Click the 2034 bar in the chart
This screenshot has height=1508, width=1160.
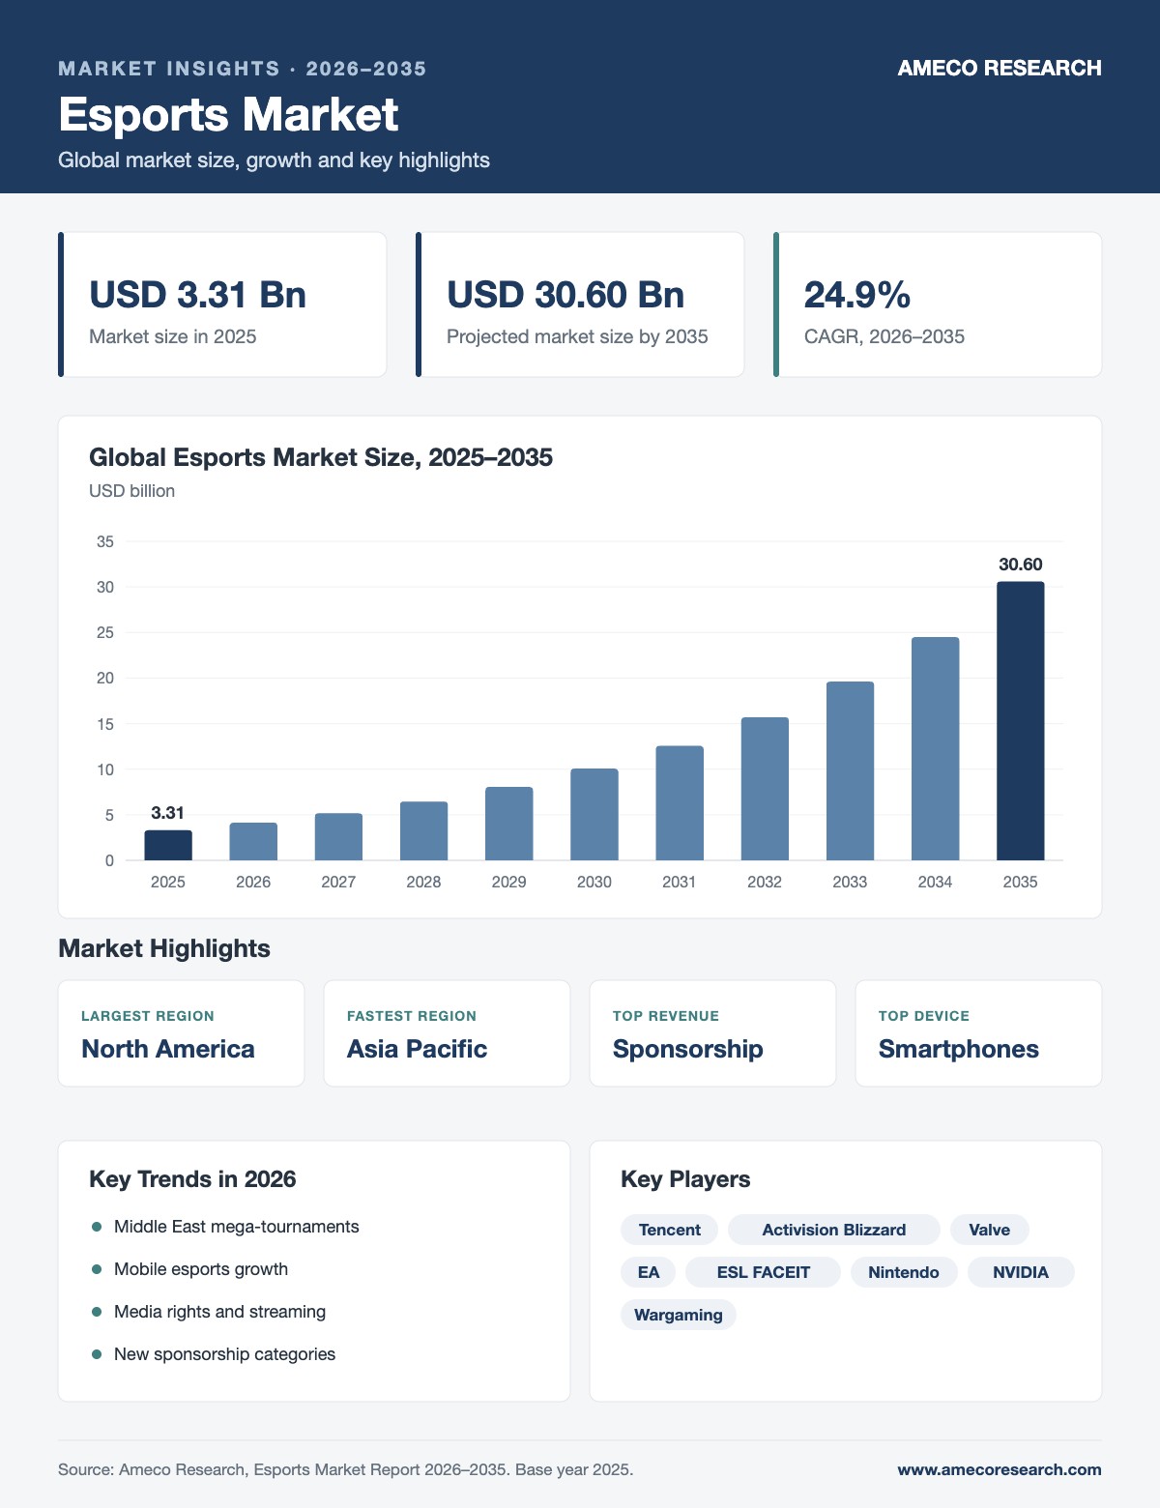[935, 749]
